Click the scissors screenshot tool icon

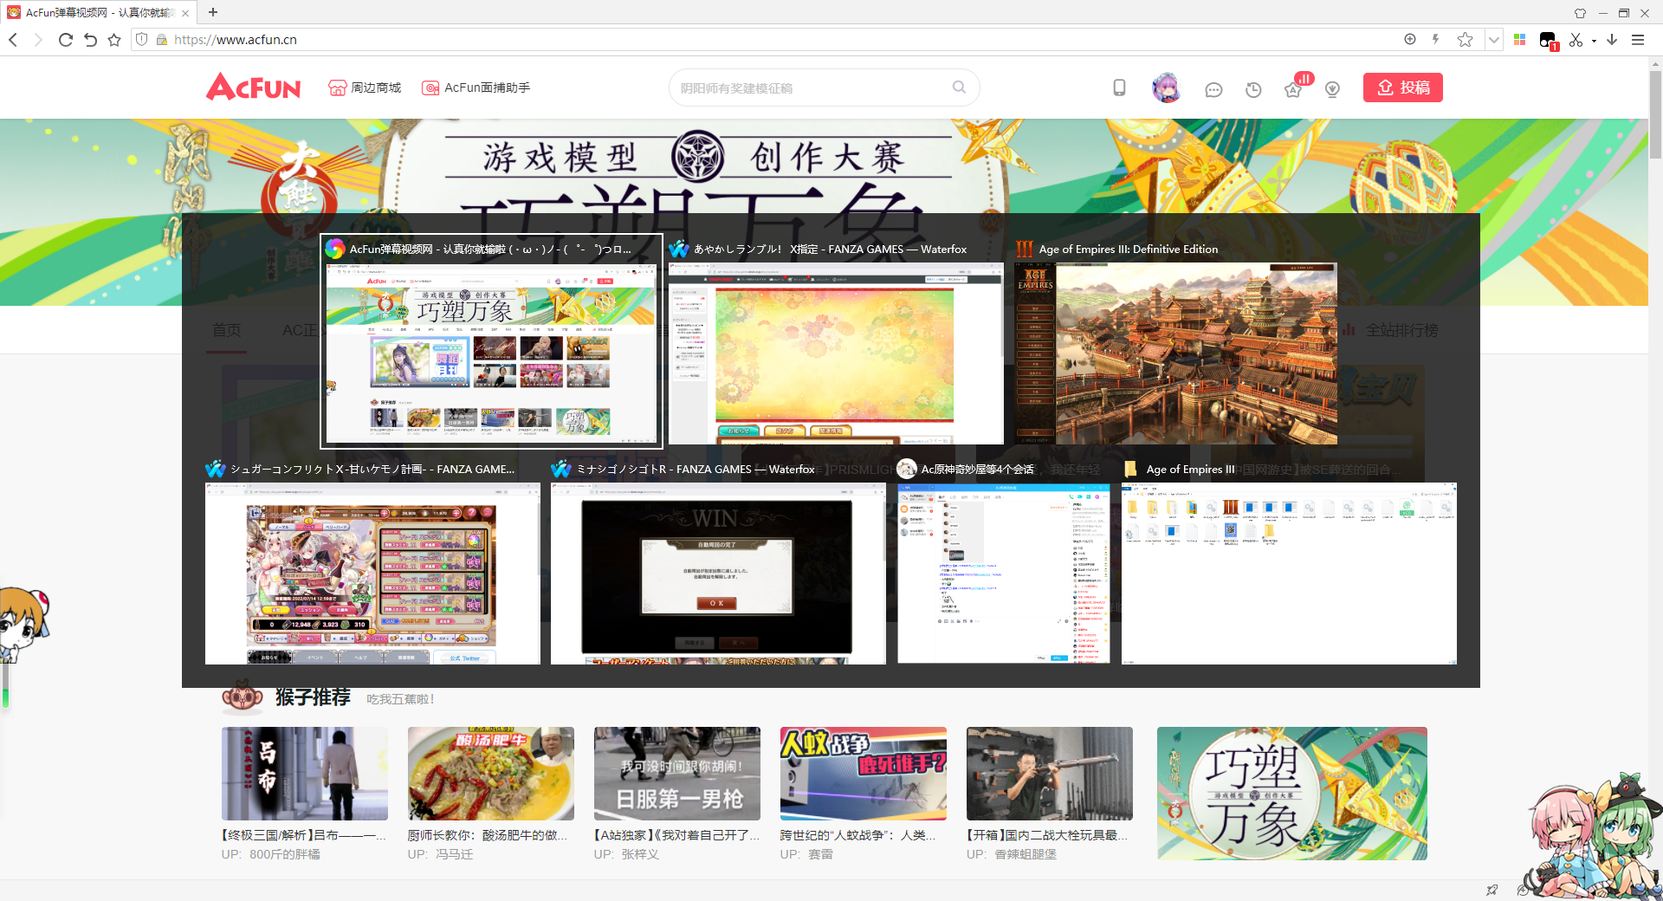(1576, 40)
